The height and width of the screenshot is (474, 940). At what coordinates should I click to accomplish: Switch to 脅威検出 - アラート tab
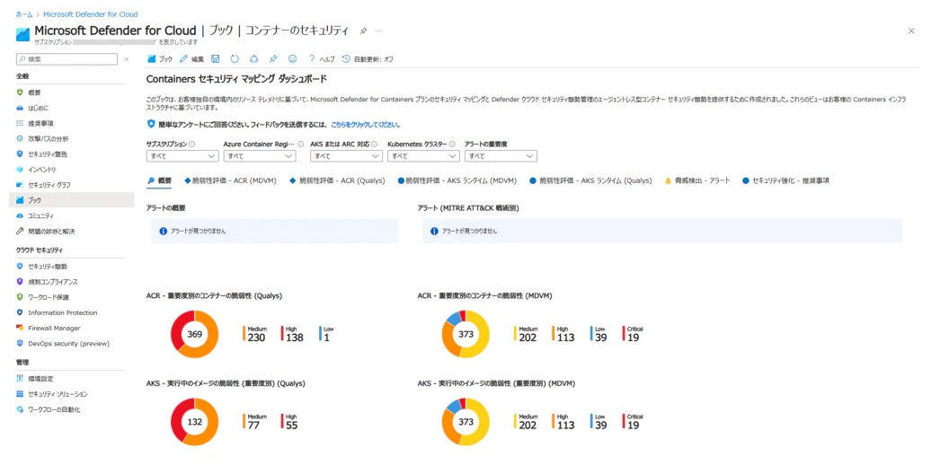point(697,180)
